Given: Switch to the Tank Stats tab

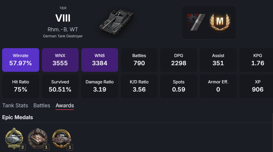Looking at the screenshot, I should pos(15,105).
